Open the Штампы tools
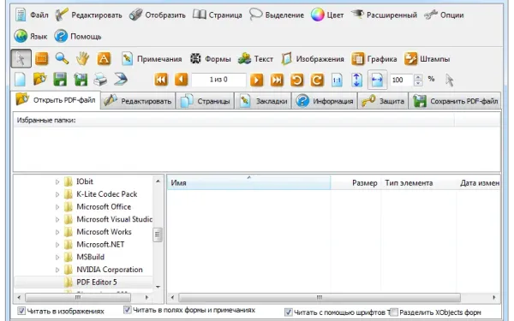The width and height of the screenshot is (514, 321). [427, 59]
